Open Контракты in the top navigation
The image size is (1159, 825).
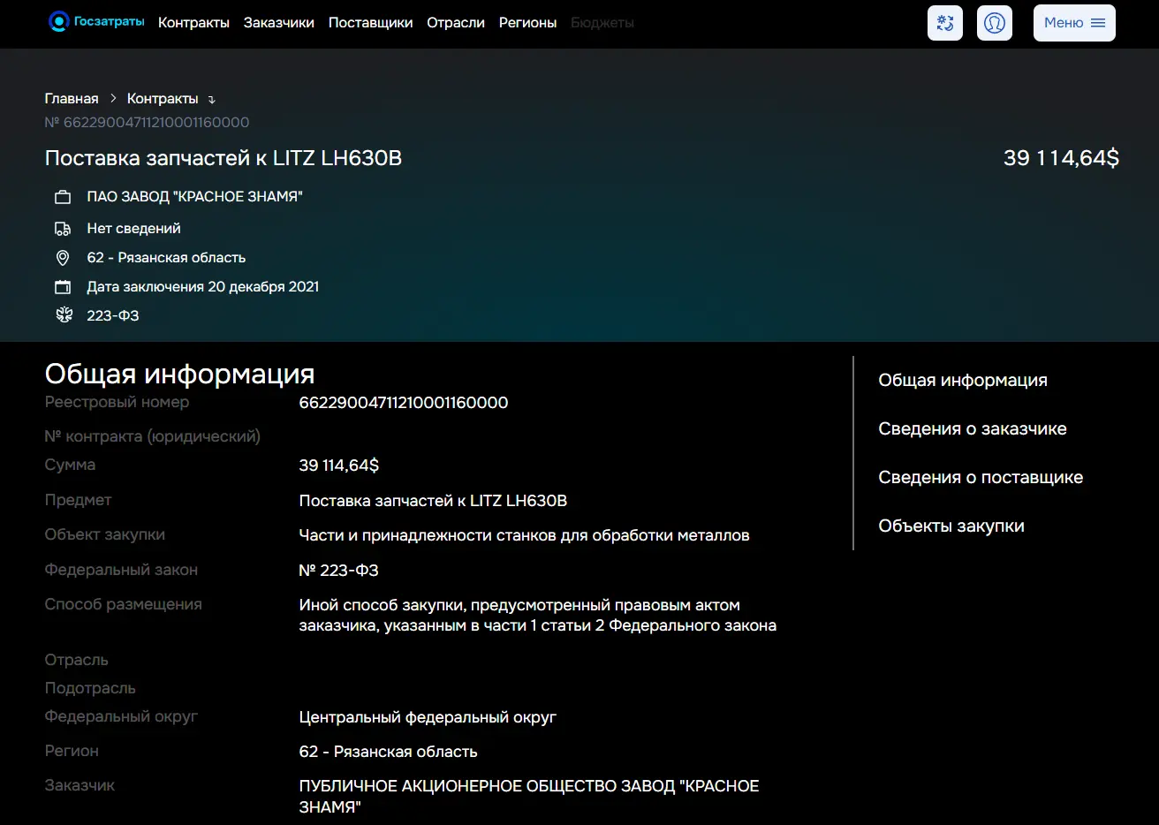pos(193,23)
